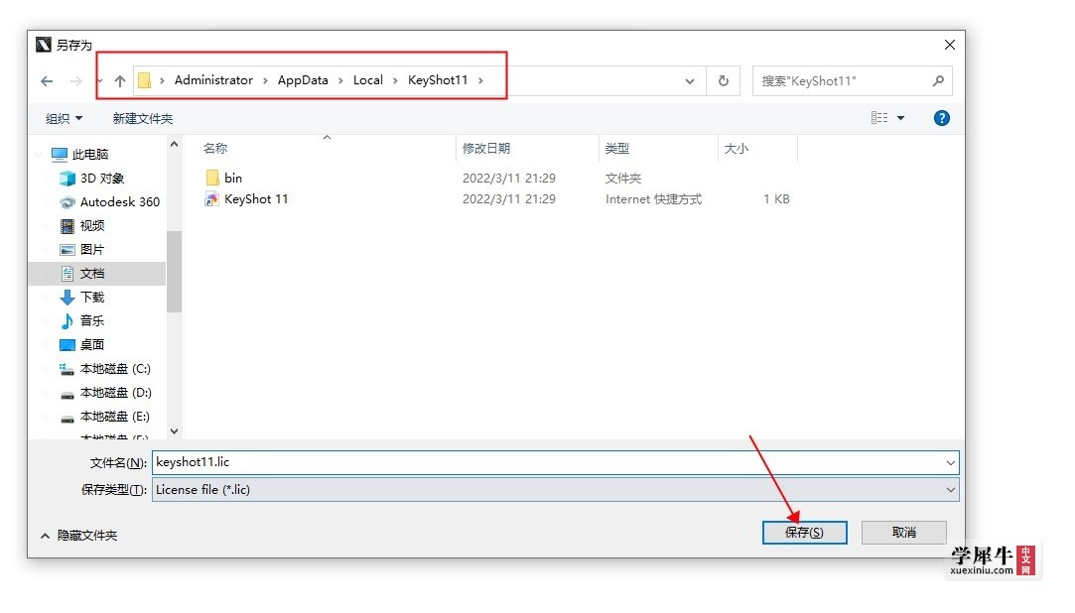
Task: Expand chevron after AppData in path
Action: (340, 80)
